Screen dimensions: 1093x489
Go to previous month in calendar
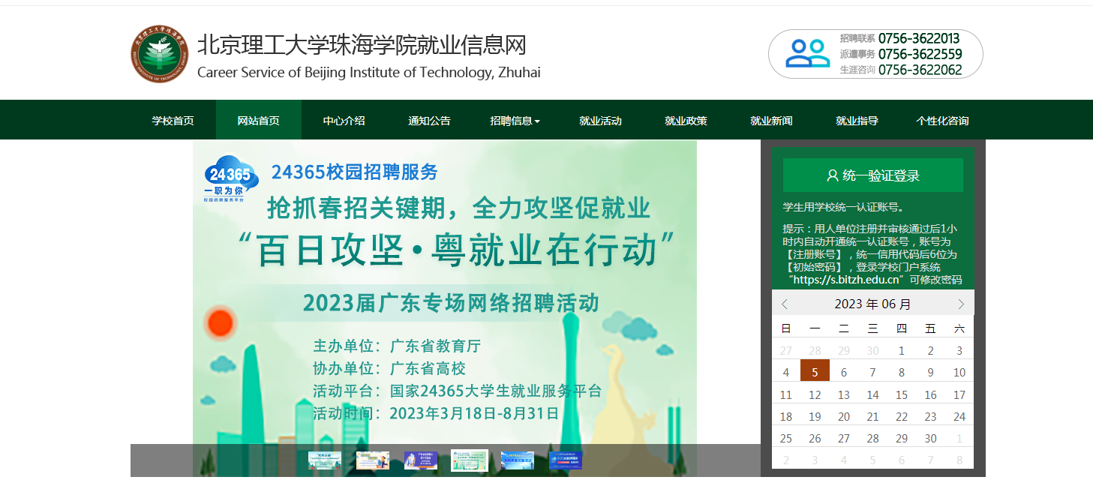coord(785,304)
